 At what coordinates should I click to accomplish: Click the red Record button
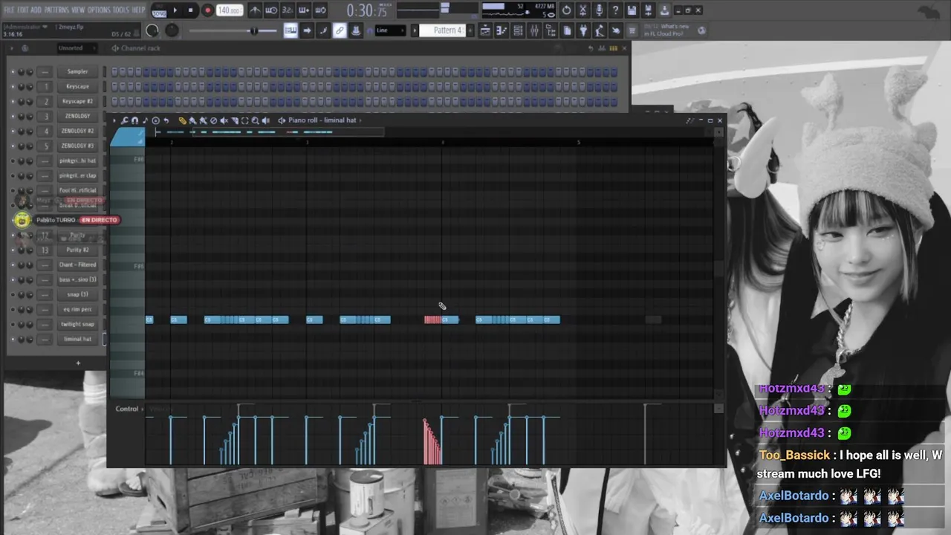(207, 10)
